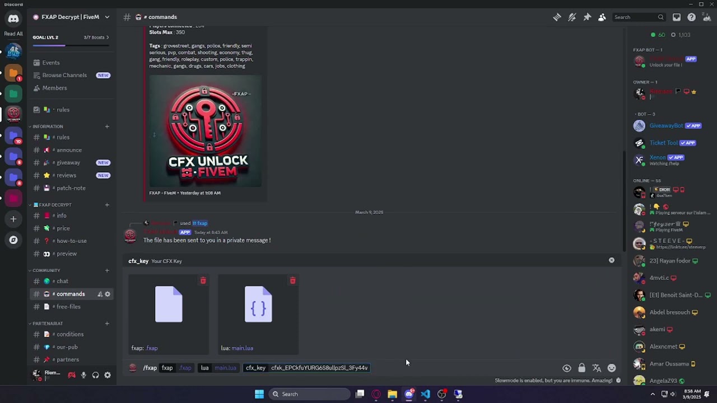Open the price channel
The image size is (717, 403).
tap(71, 228)
